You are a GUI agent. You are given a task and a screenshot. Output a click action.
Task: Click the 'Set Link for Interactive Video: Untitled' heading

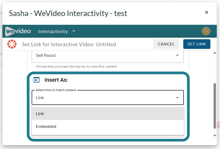pyautogui.click(x=69, y=44)
